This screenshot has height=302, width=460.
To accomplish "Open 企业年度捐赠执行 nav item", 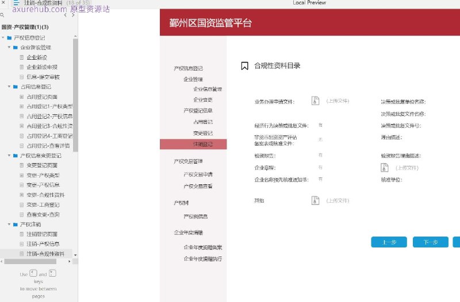I will pyautogui.click(x=203, y=259).
